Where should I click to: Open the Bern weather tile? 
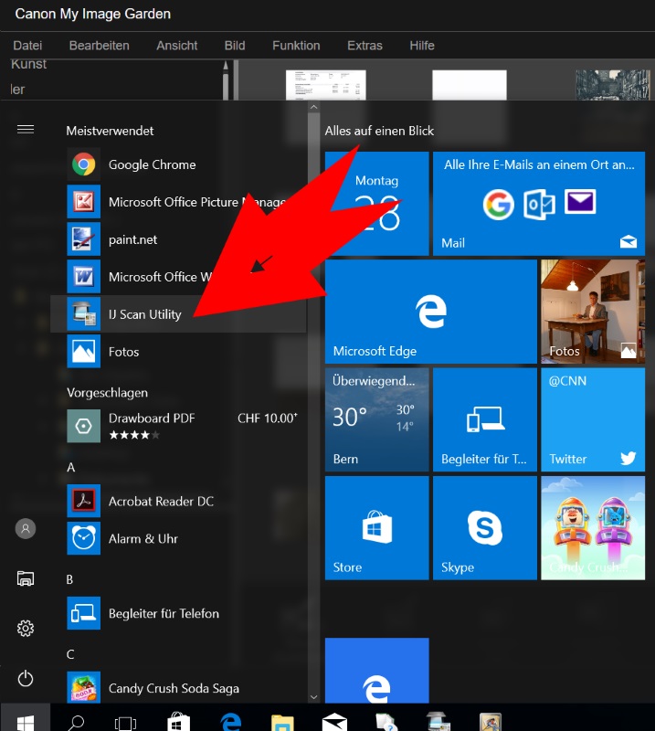click(x=376, y=419)
